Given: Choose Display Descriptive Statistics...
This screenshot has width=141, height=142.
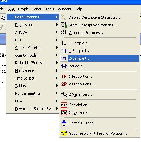Looking at the screenshot, I should click(x=100, y=17).
